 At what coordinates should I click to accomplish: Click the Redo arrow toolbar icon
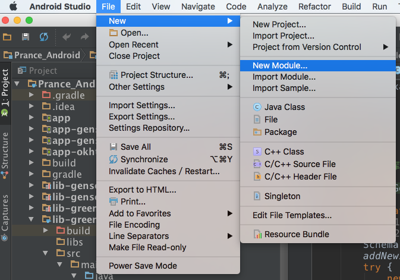point(84,37)
